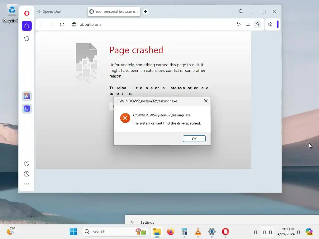Open Bookmarks star in Opera sidebar
Image resolution: width=319 pixels, height=239 pixels.
(x=27, y=38)
